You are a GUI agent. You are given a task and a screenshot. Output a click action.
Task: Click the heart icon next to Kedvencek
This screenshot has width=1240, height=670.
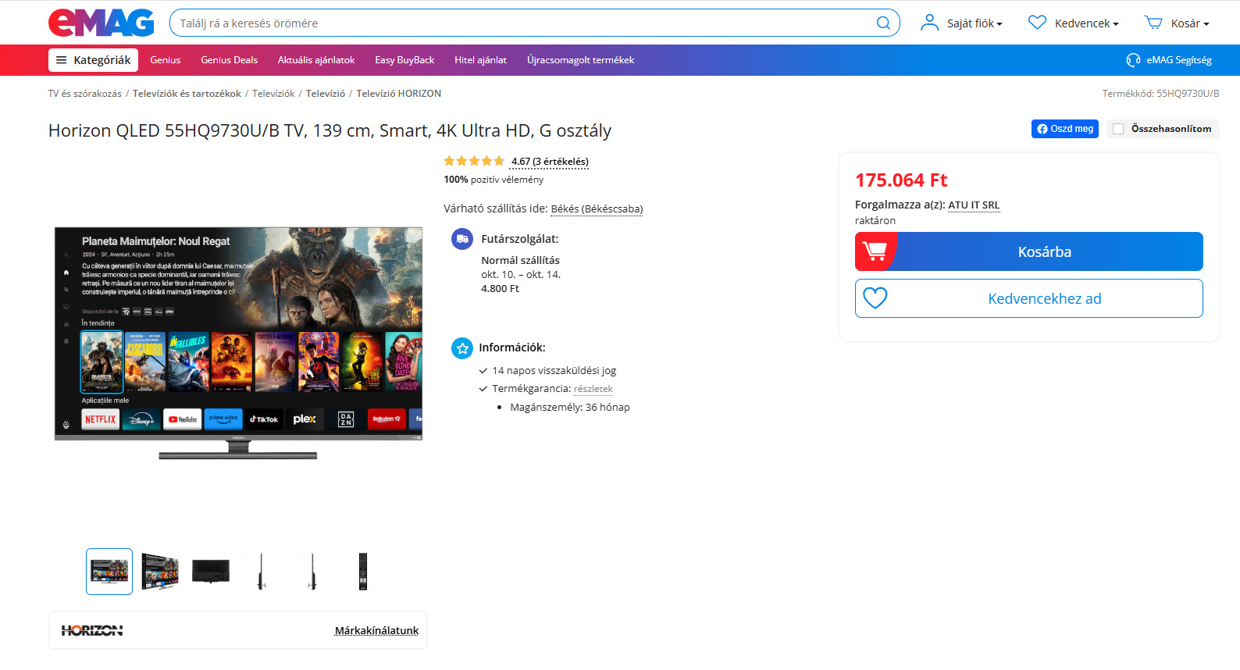[1037, 23]
